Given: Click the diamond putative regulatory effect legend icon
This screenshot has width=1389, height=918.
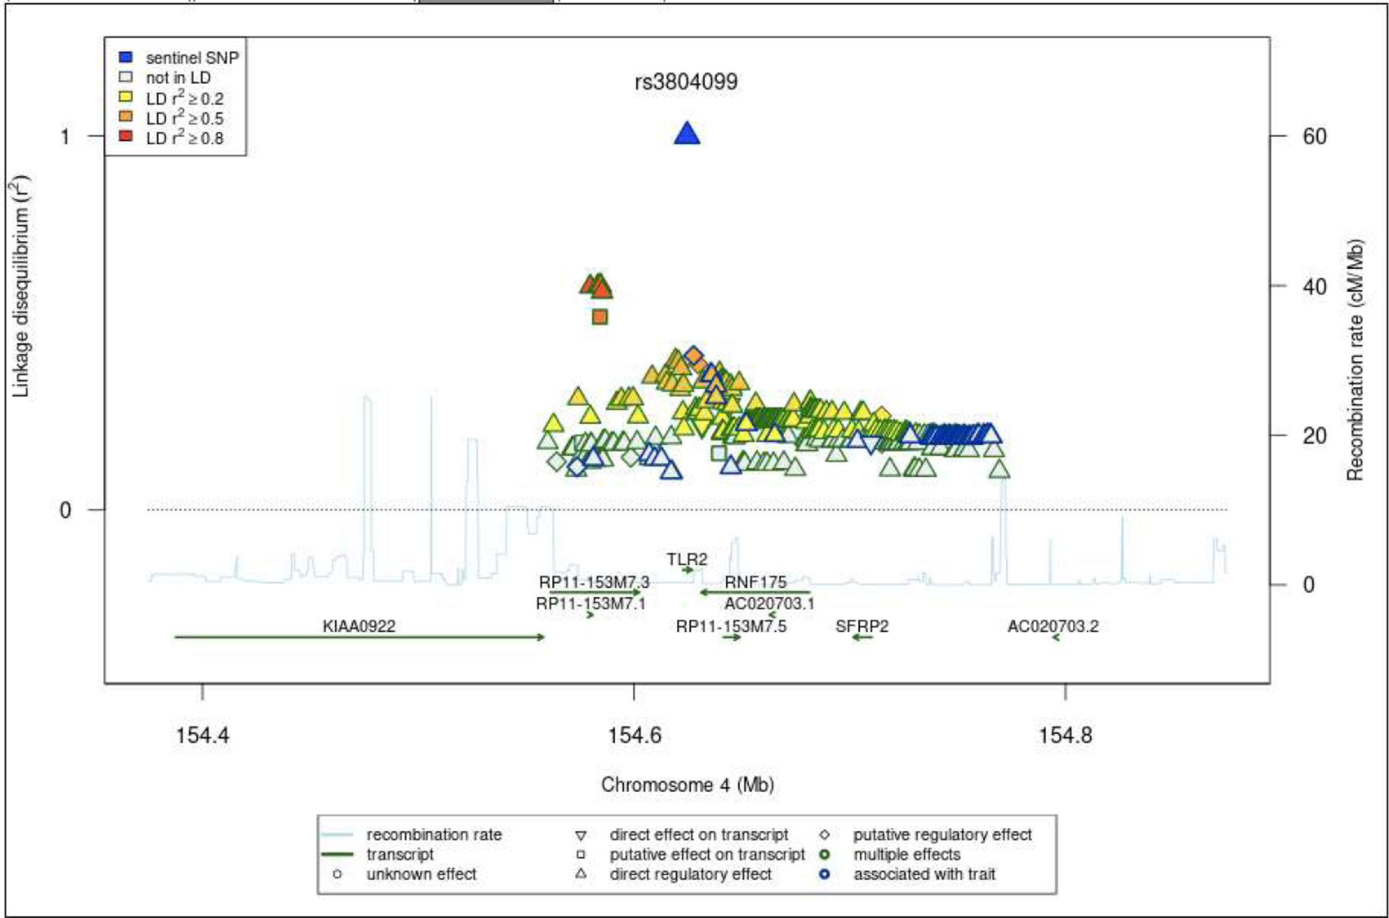Looking at the screenshot, I should point(824,834).
